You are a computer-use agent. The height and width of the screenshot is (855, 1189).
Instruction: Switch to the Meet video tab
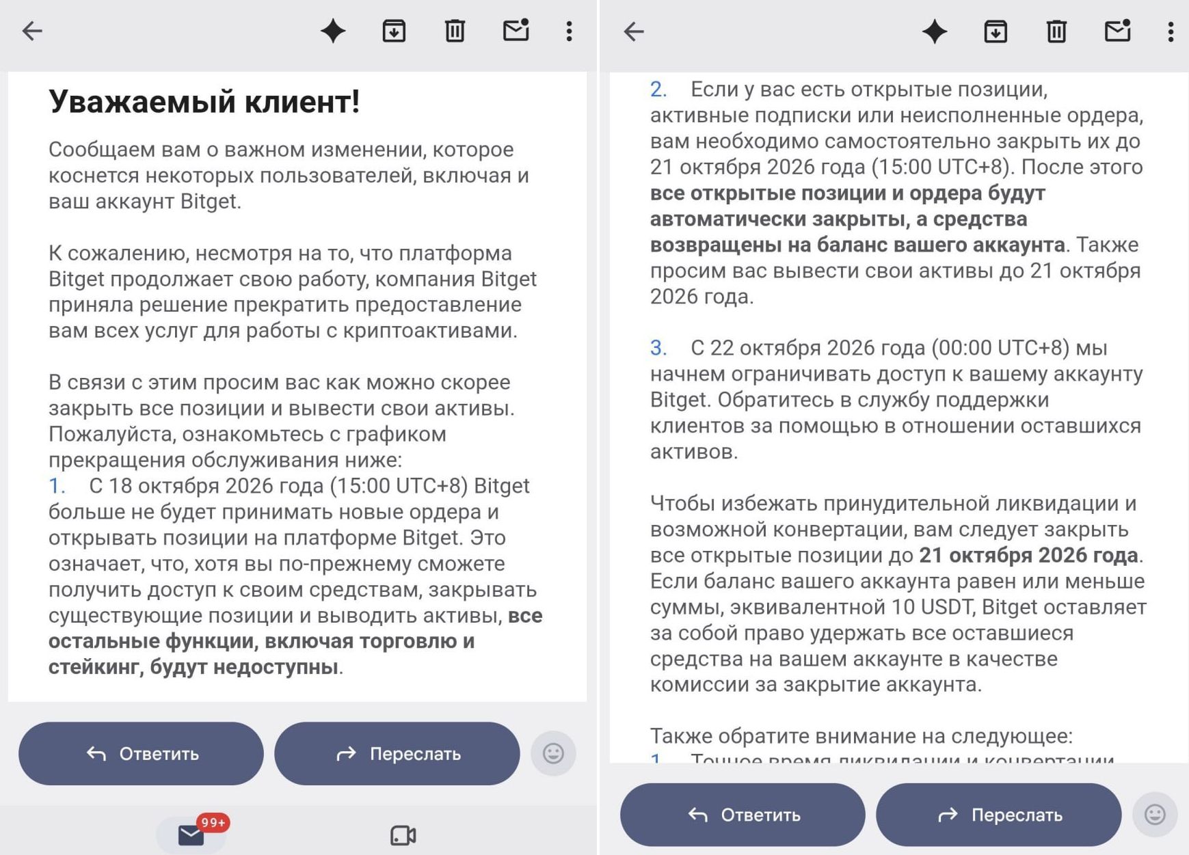point(403,835)
